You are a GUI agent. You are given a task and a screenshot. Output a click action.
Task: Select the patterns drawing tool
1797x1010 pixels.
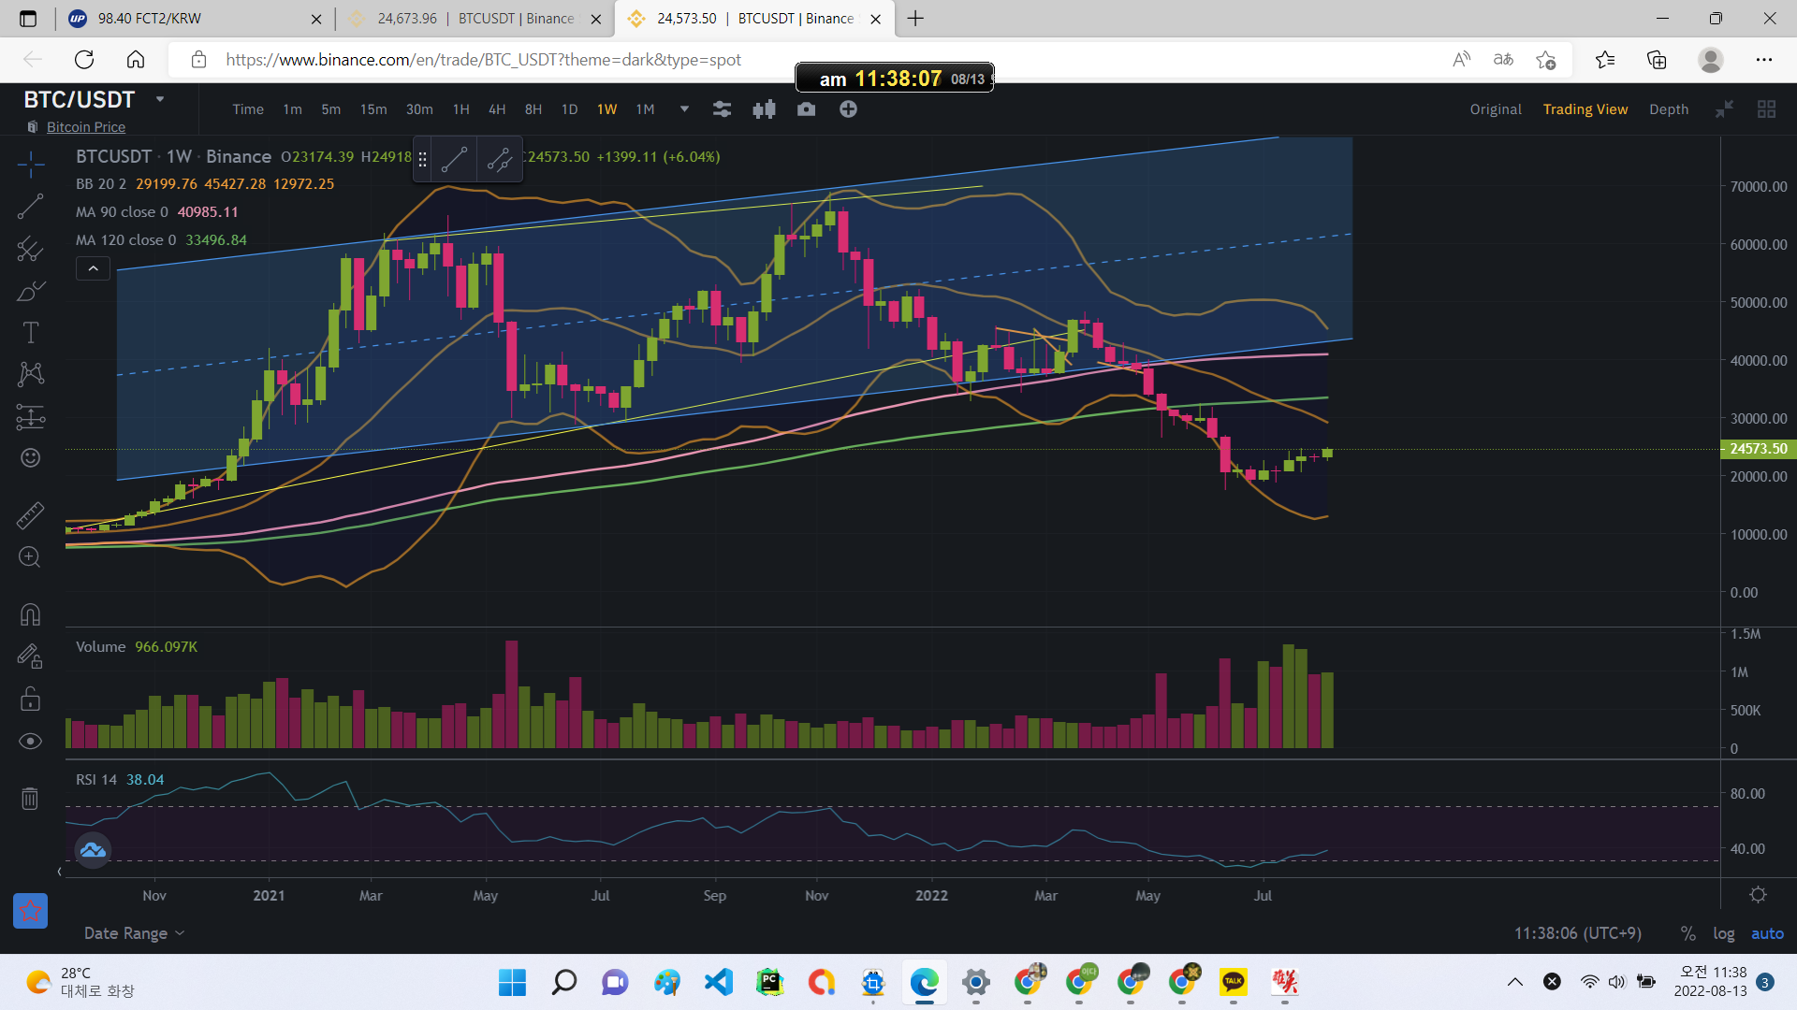tap(30, 374)
